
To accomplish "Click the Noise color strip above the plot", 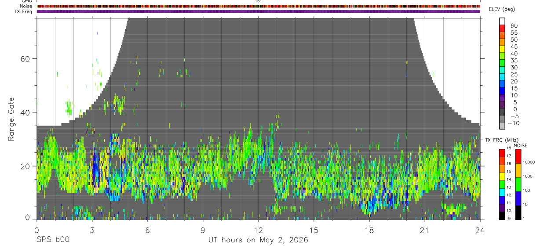I will (x=259, y=6).
